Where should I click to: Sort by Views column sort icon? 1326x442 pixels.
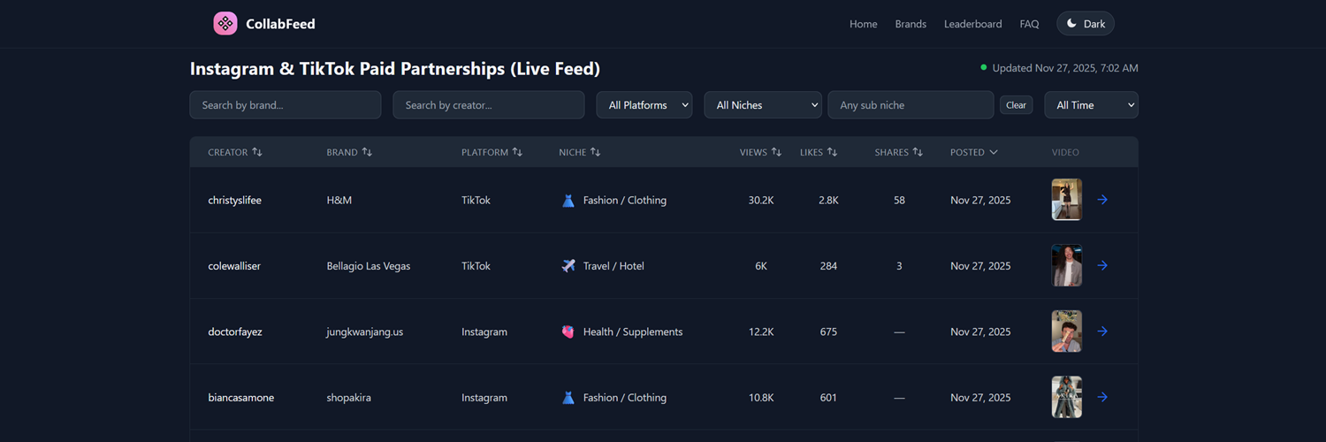[x=776, y=152]
